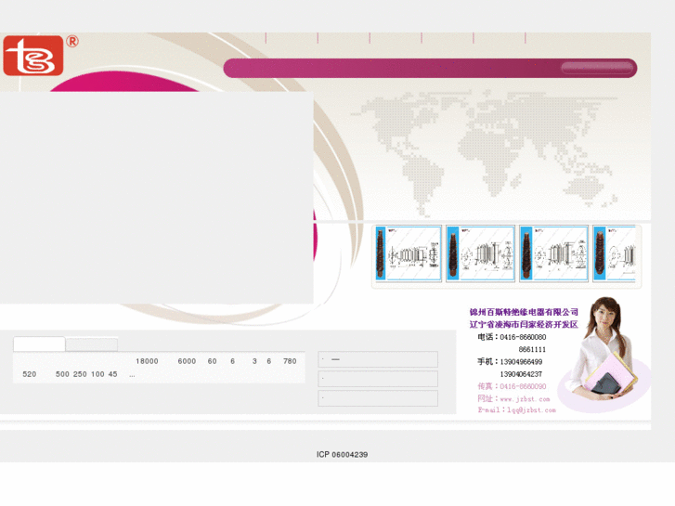Screen dimensions: 675x506
Task: Click the phone number 0416-8660080
Action: (x=523, y=337)
